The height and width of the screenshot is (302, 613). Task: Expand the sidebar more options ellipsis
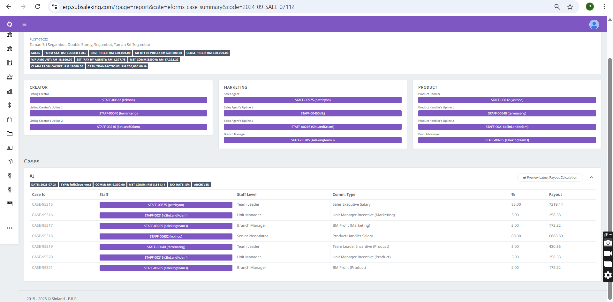[x=10, y=228]
